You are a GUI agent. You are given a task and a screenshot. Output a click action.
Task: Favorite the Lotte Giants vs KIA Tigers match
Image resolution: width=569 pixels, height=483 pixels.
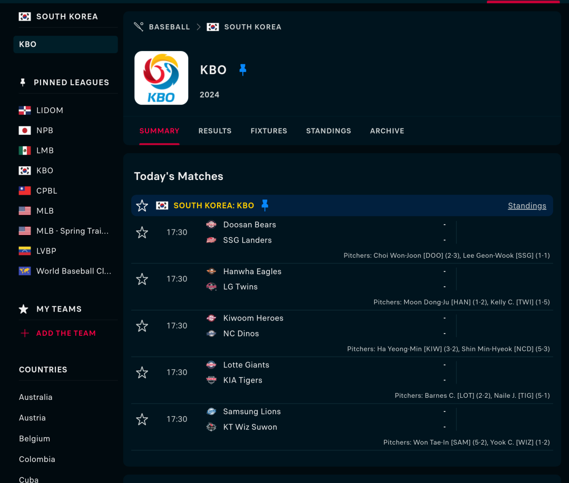tap(142, 373)
